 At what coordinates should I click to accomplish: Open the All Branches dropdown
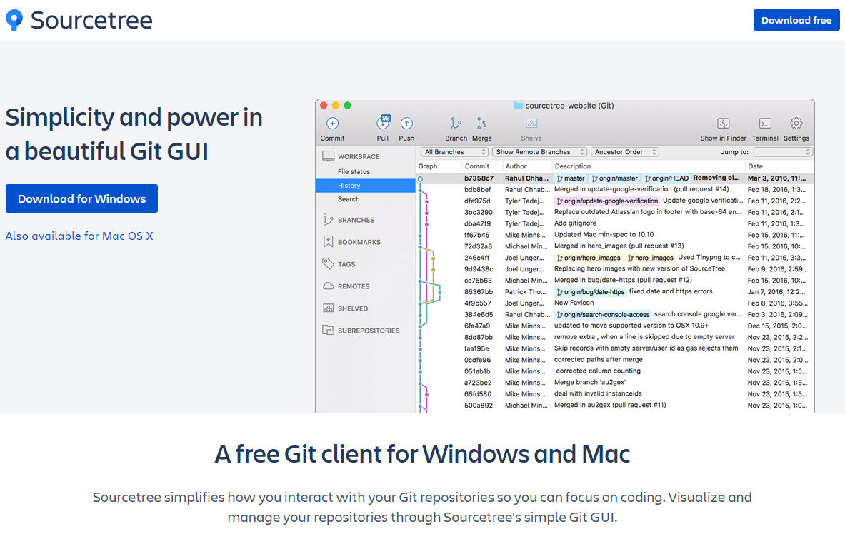click(x=455, y=152)
